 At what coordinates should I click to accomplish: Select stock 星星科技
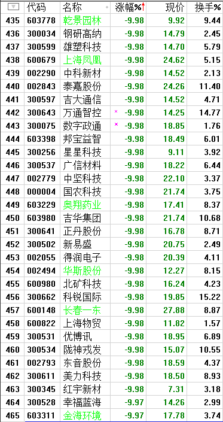83,152
